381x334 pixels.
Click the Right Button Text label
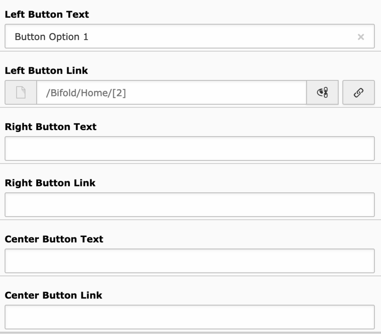tap(51, 127)
